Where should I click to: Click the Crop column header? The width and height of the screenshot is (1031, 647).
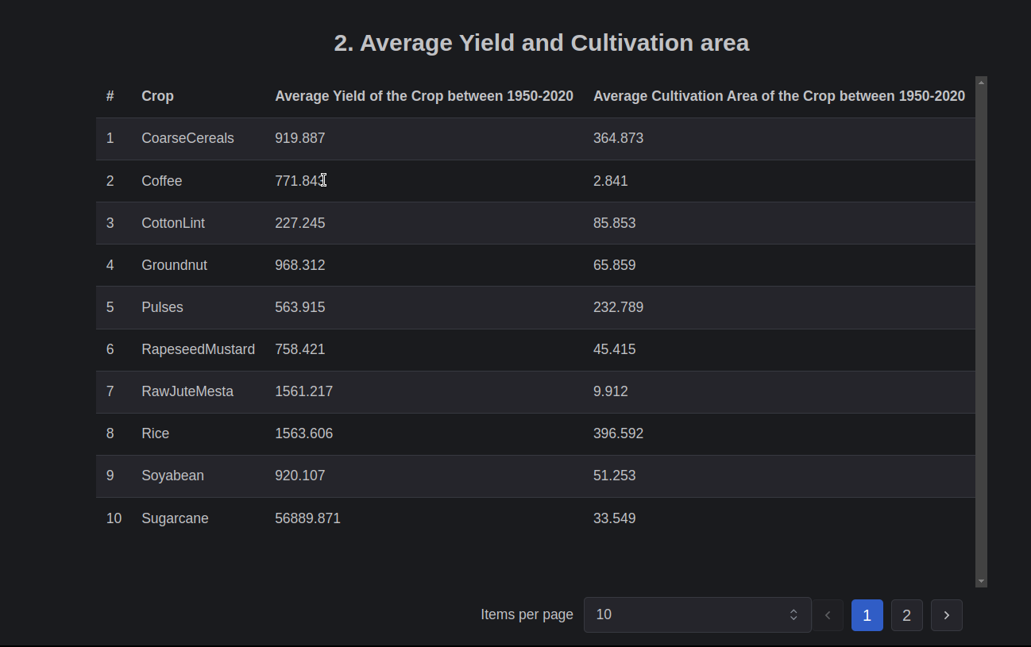tap(157, 96)
